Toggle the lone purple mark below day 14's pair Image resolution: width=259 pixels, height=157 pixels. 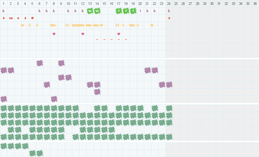tap(97, 92)
